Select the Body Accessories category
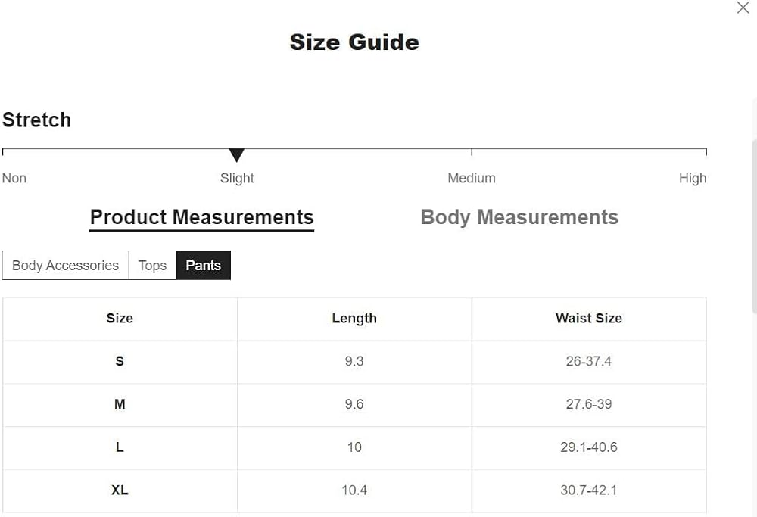 (66, 266)
